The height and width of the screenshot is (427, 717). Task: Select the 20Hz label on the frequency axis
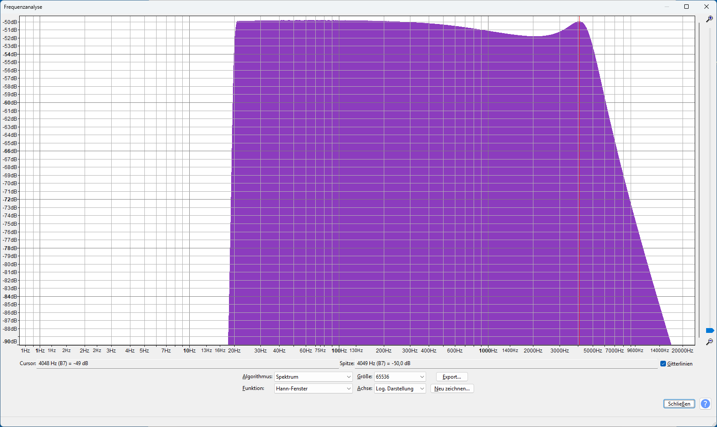click(x=234, y=350)
